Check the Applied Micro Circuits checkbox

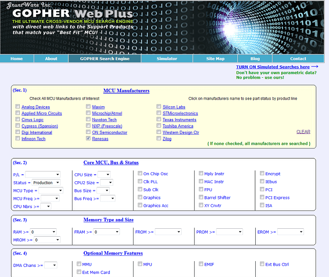(x=18, y=113)
